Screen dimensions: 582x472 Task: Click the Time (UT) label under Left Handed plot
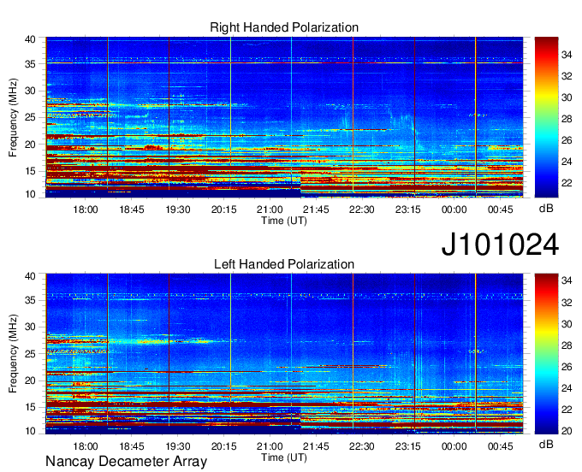[x=284, y=457]
